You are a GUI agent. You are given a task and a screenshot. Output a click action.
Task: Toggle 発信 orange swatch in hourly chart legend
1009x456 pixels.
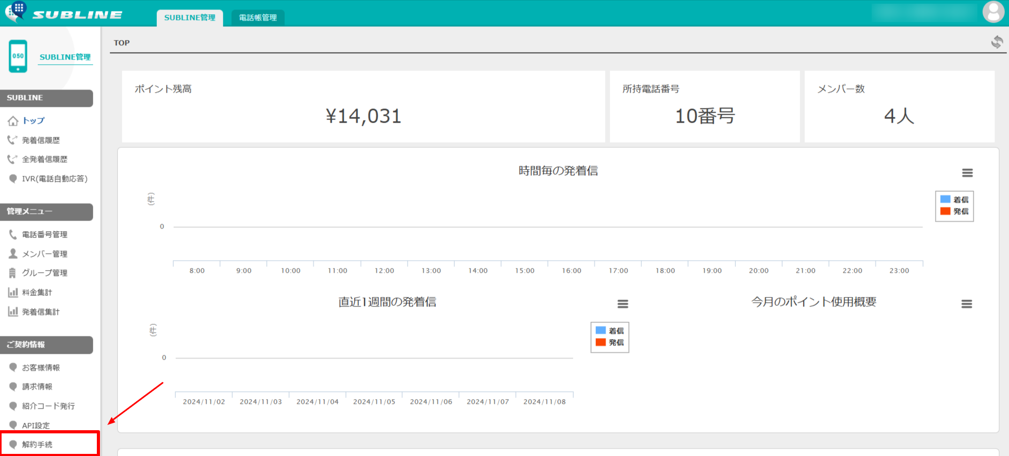point(945,211)
